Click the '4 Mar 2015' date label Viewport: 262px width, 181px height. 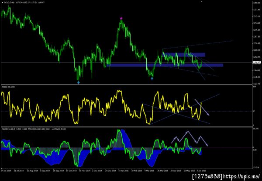[x=149, y=171]
